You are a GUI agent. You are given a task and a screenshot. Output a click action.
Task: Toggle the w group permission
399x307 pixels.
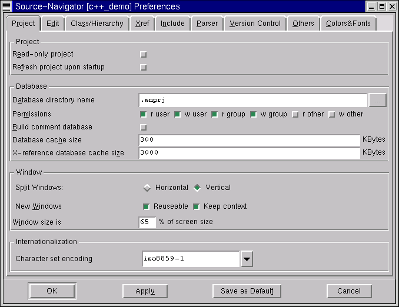(x=253, y=115)
